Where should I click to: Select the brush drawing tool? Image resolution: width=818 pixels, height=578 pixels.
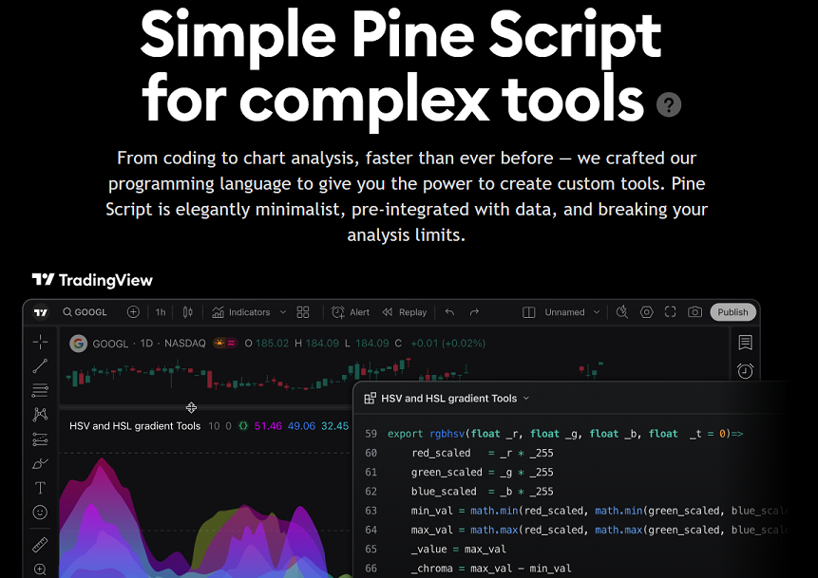[40, 464]
